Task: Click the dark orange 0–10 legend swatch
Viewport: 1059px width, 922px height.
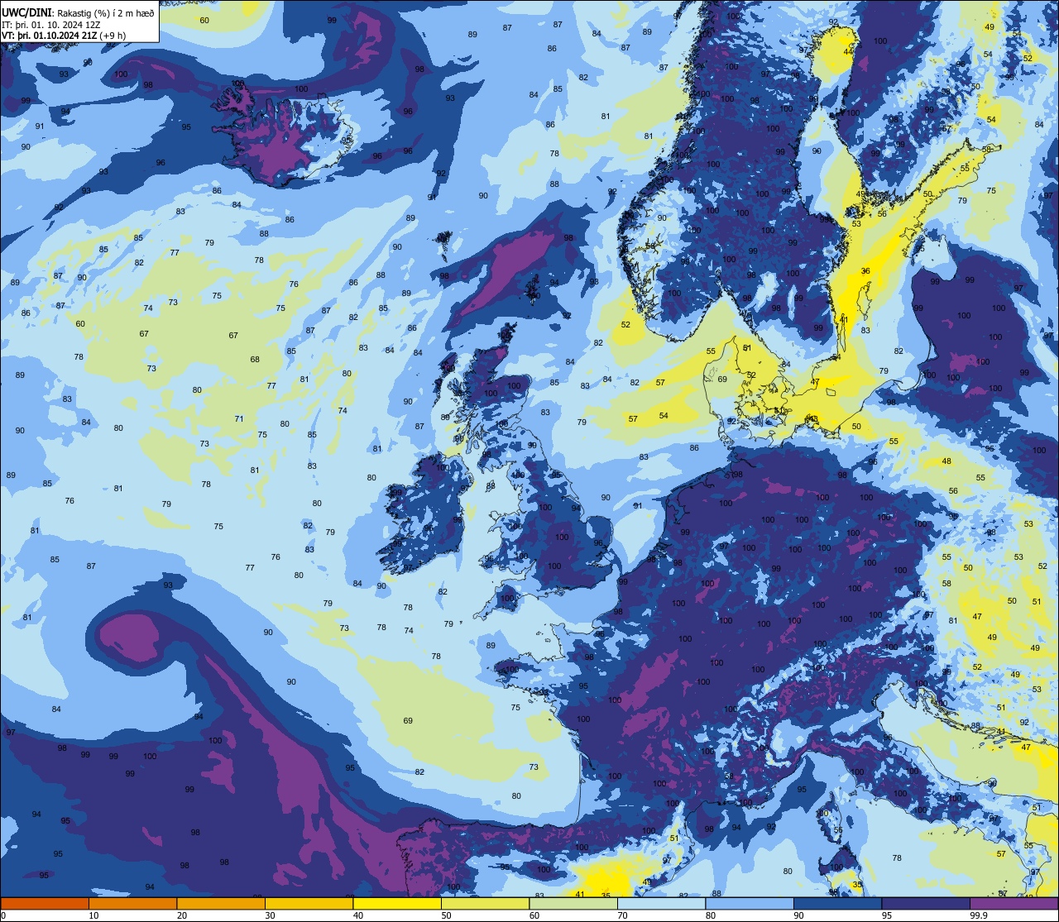Action: (45, 903)
